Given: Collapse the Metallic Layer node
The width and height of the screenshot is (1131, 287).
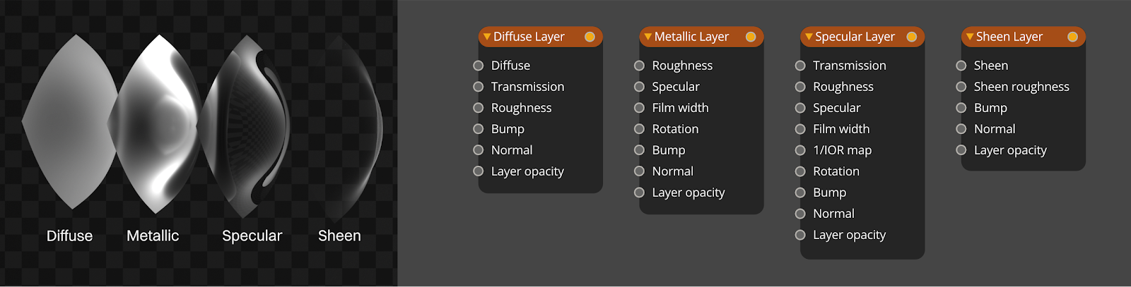Looking at the screenshot, I should coord(647,37).
